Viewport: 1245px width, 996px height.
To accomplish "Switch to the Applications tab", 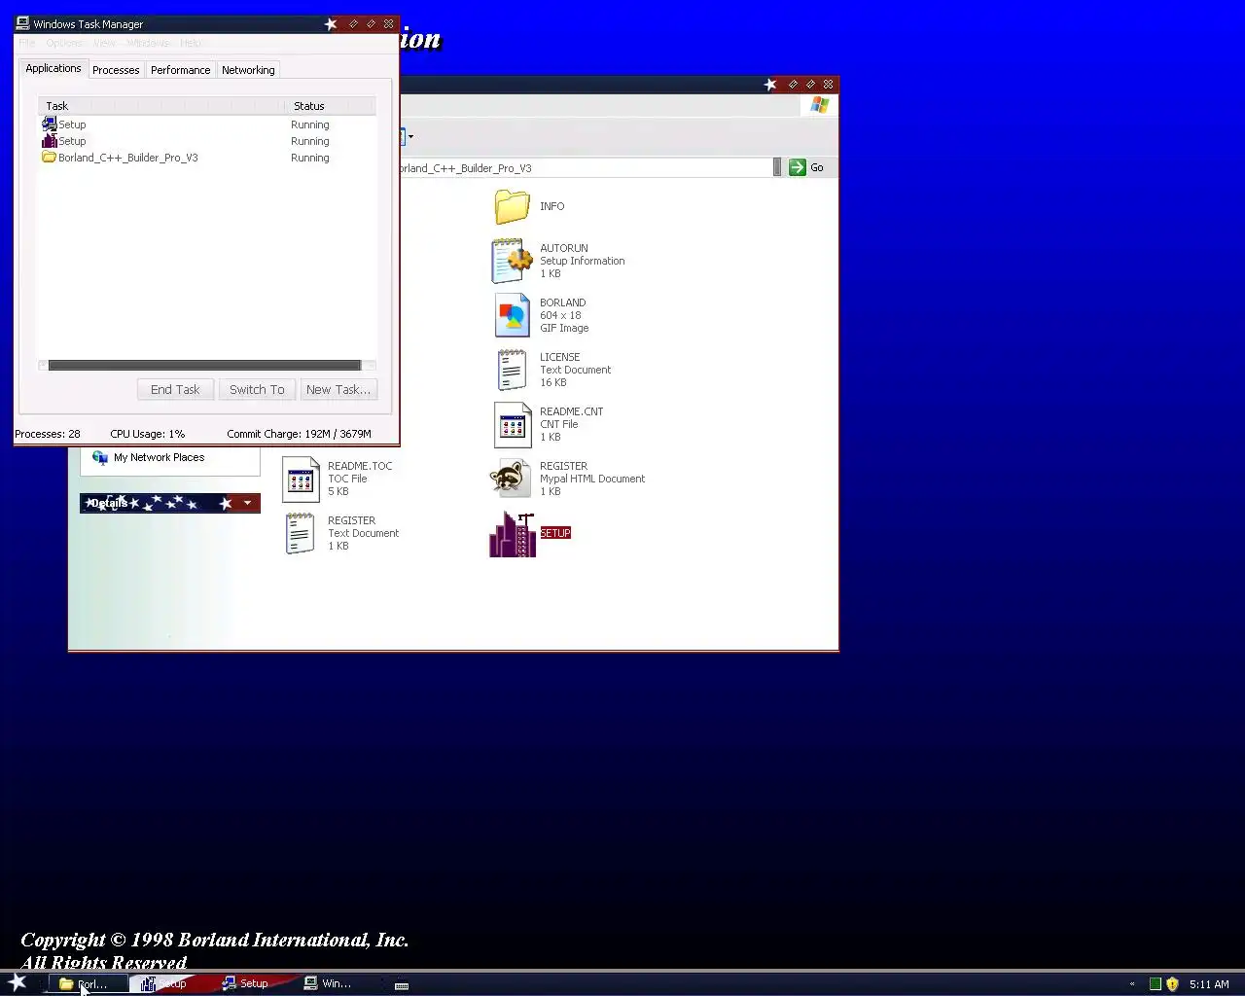I will point(53,68).
